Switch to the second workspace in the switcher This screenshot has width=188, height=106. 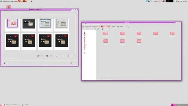pos(177,105)
